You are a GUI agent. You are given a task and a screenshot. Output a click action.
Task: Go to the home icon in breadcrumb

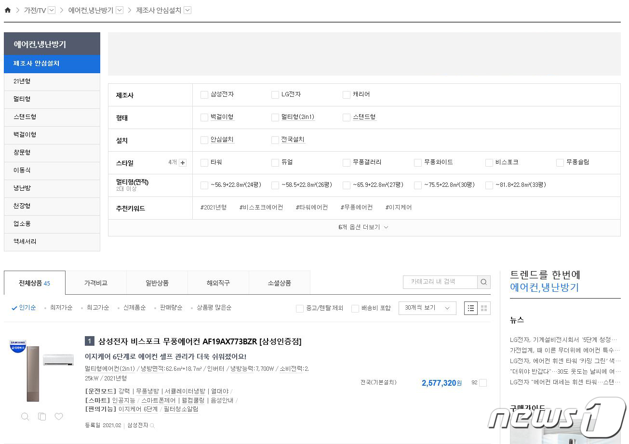click(7, 10)
